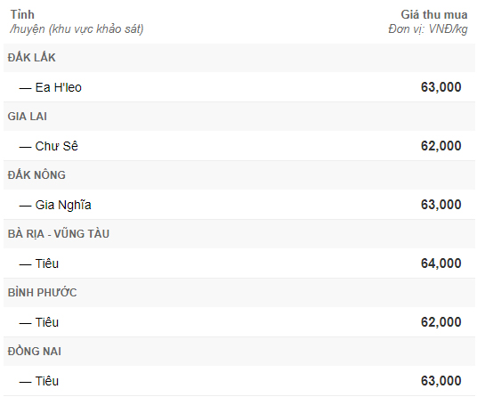
Task: Select the Ea H'leo district row
Action: coord(239,87)
